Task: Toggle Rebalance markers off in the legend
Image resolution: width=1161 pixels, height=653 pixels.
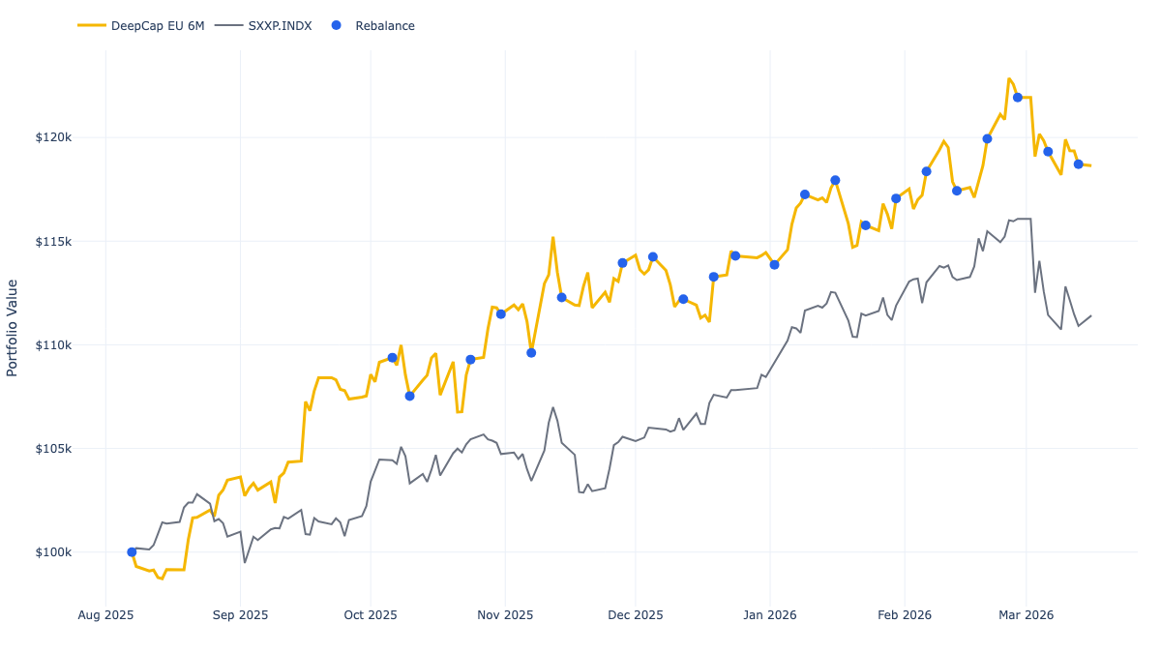Action: 385,25
